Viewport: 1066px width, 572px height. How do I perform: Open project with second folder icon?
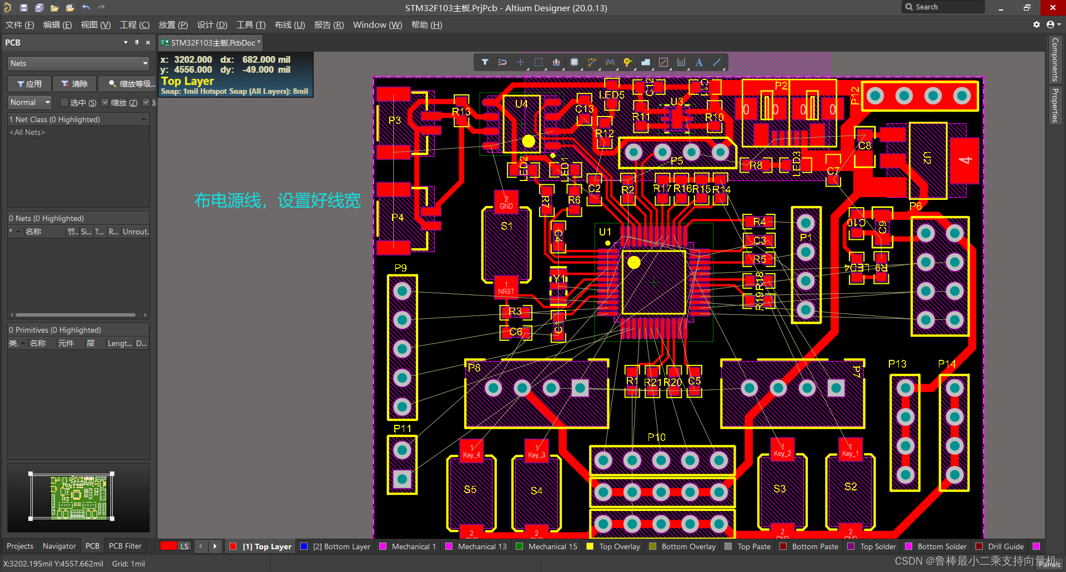click(x=70, y=8)
